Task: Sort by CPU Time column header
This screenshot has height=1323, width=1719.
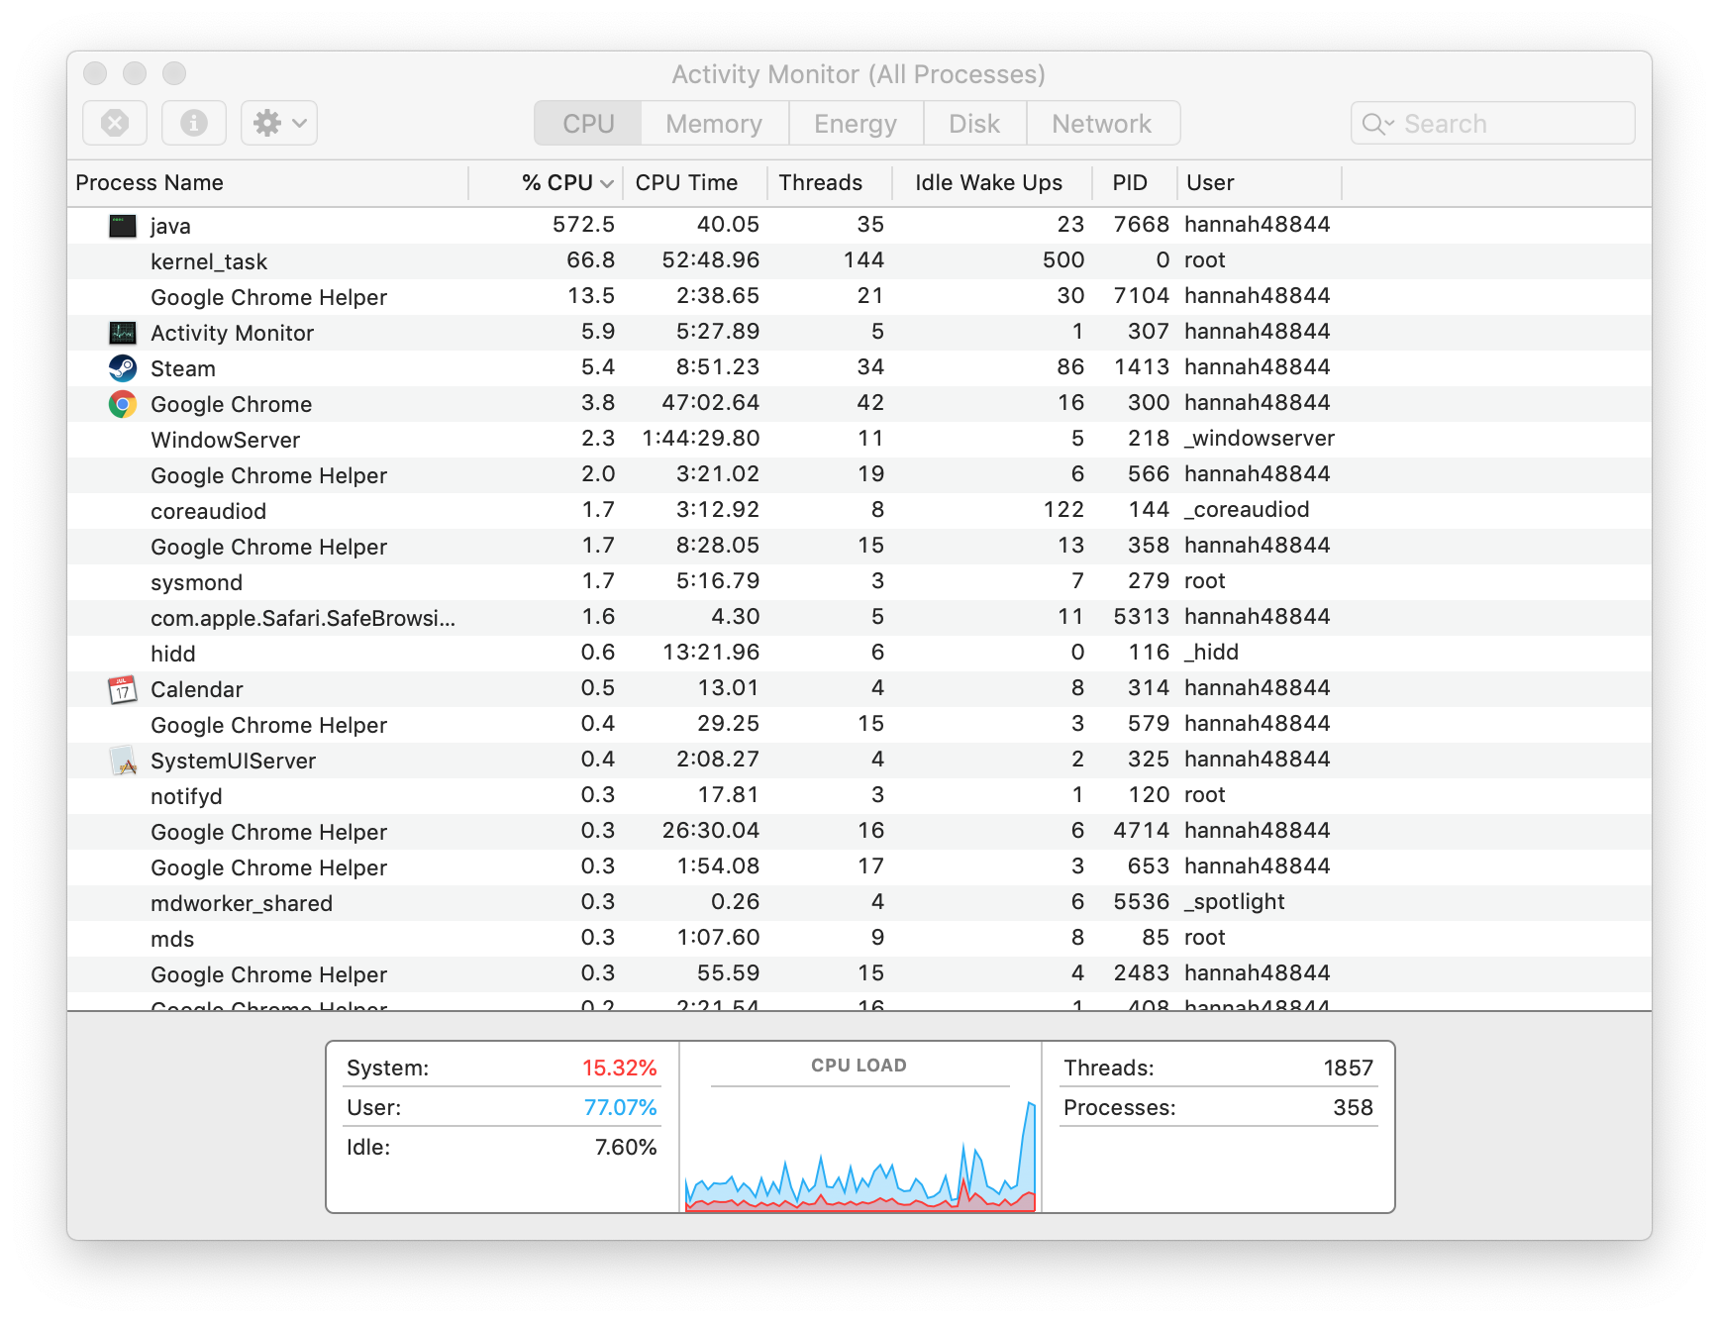Action: pos(695,183)
